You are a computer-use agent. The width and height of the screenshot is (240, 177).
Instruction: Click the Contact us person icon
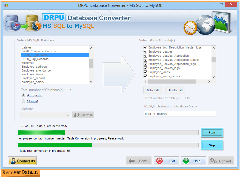tap(13, 161)
